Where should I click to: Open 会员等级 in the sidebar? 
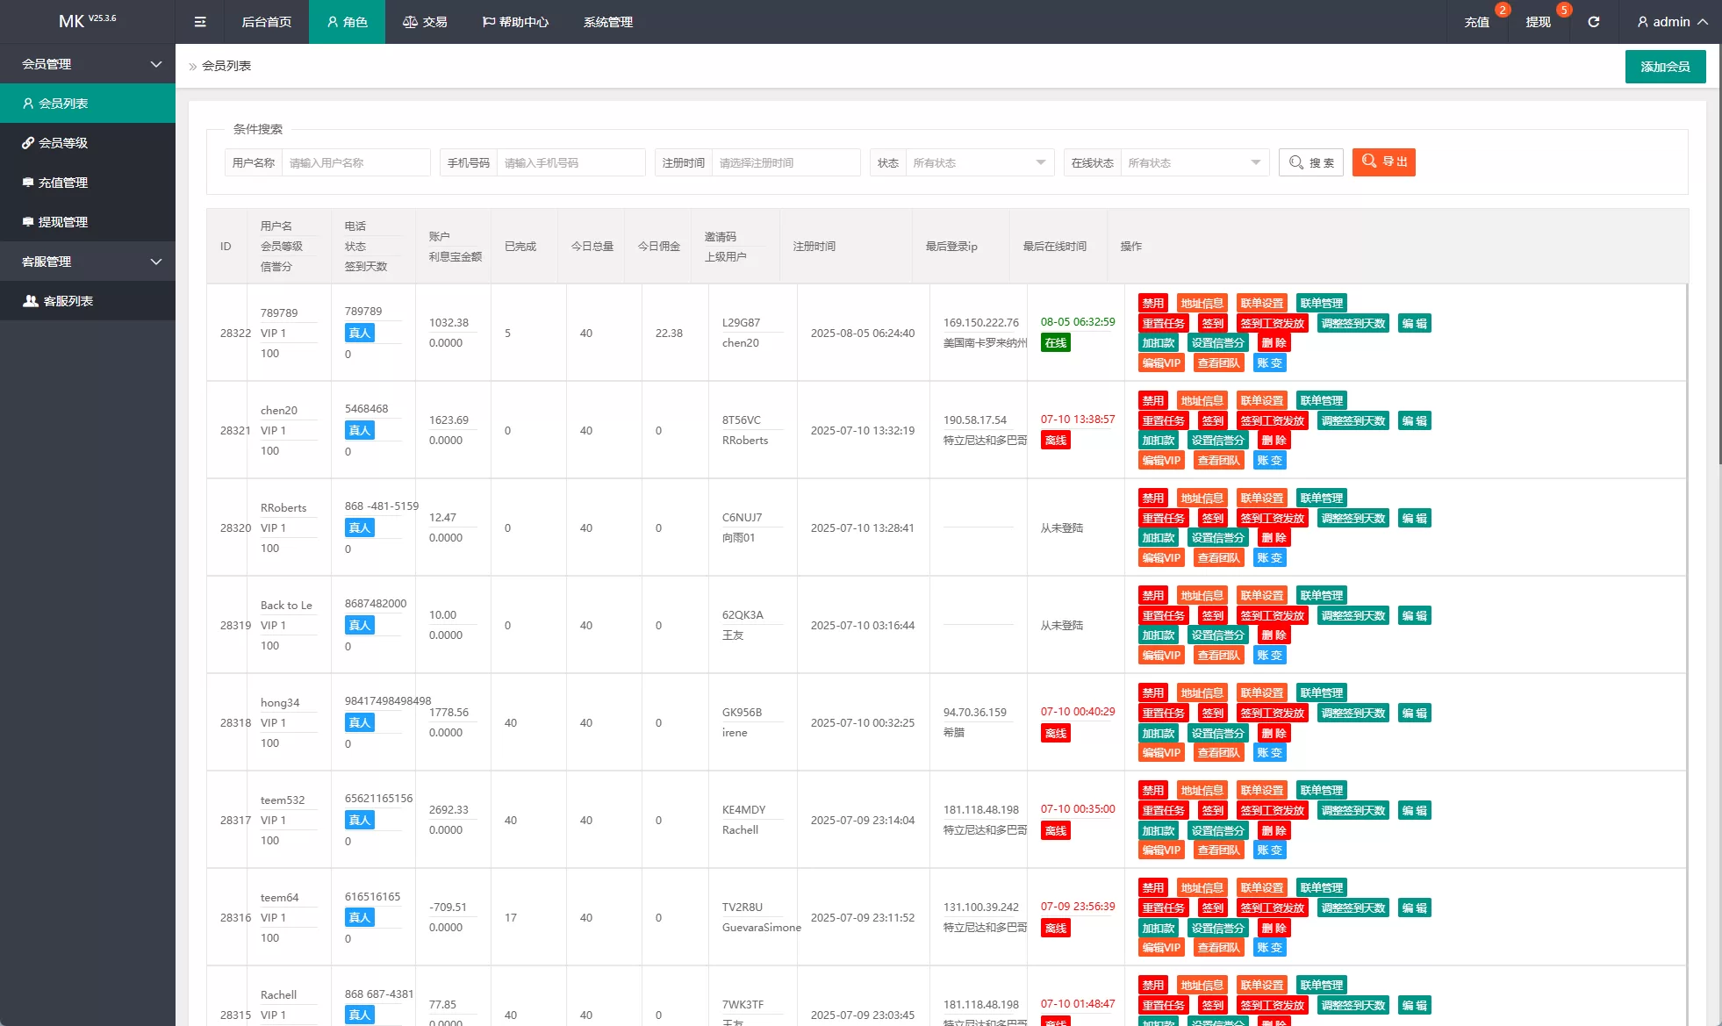pyautogui.click(x=63, y=143)
